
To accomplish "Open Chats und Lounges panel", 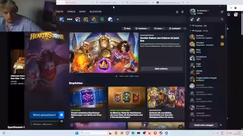I will tap(204, 125).
